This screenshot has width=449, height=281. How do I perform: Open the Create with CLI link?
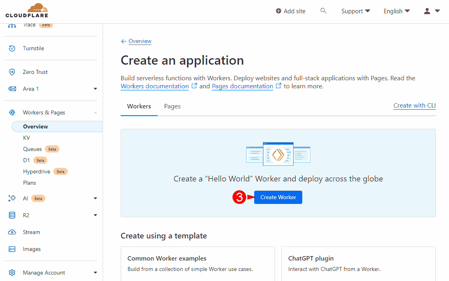(414, 106)
